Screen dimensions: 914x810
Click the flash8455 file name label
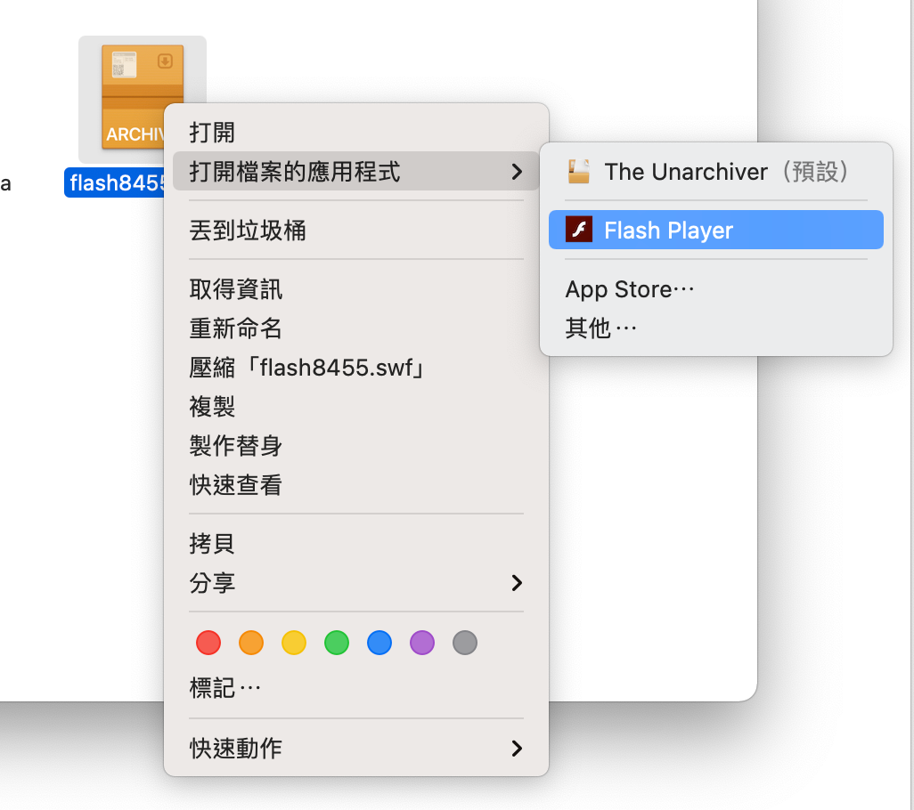click(115, 182)
